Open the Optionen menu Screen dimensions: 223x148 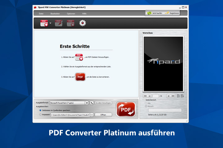click(x=71, y=14)
